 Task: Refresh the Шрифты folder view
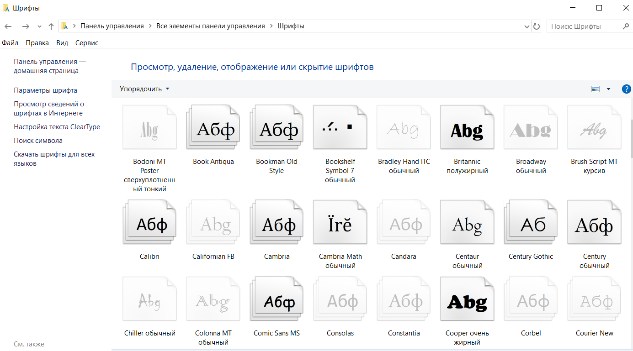[x=537, y=26]
